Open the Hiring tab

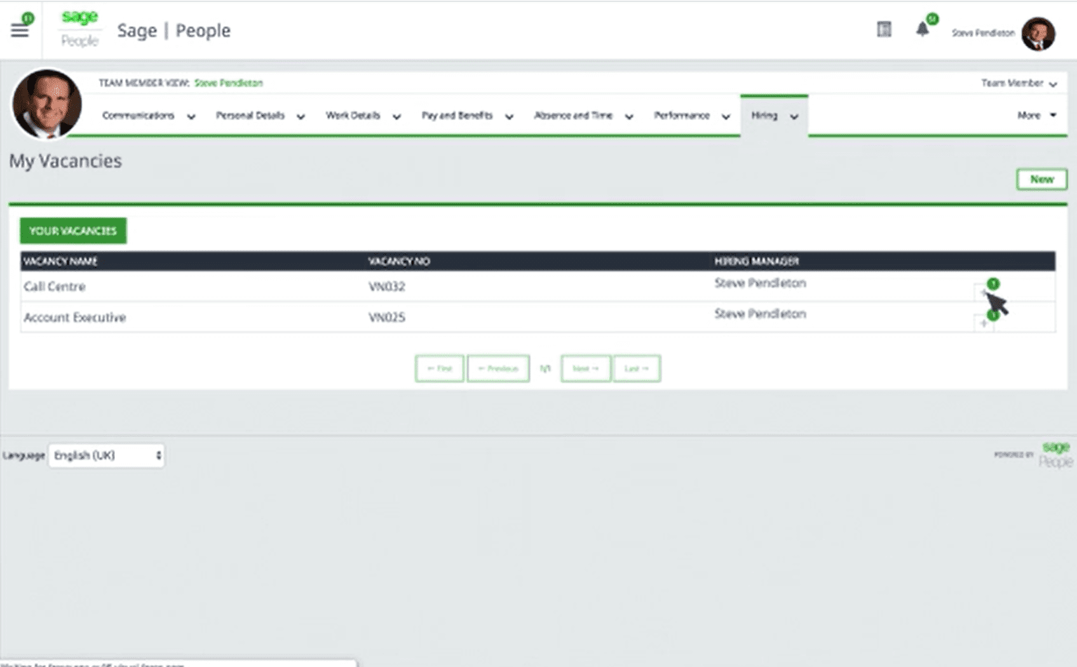[773, 116]
